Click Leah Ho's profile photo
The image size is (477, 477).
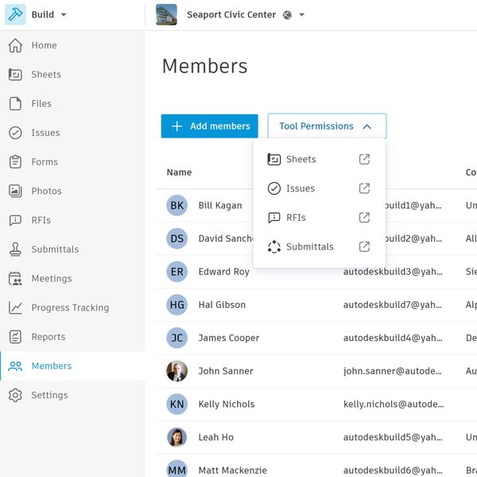point(176,437)
